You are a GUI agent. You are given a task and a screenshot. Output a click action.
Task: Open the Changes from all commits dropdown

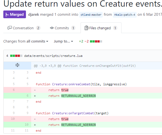[26, 41]
